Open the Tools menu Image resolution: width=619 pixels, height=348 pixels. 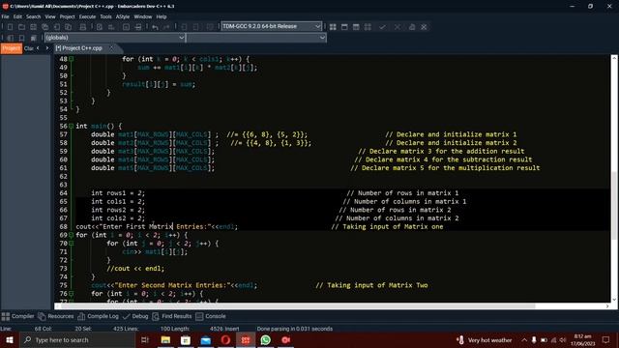[105, 16]
